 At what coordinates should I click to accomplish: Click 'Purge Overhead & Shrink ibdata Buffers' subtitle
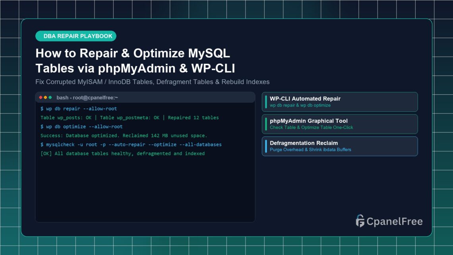pyautogui.click(x=310, y=150)
